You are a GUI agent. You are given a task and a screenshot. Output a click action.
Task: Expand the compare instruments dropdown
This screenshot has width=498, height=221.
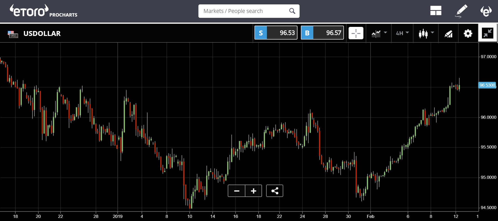(x=379, y=33)
